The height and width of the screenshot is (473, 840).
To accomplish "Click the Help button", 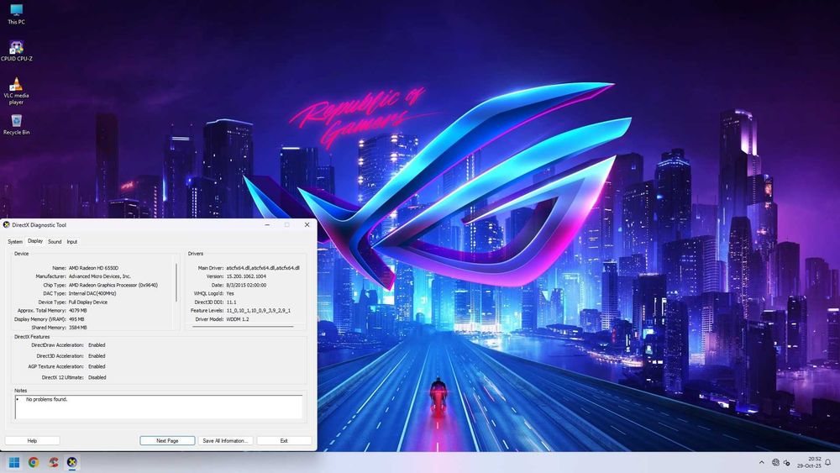I will tap(32, 441).
